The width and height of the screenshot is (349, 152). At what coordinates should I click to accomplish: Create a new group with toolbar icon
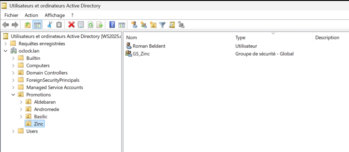coord(144,25)
